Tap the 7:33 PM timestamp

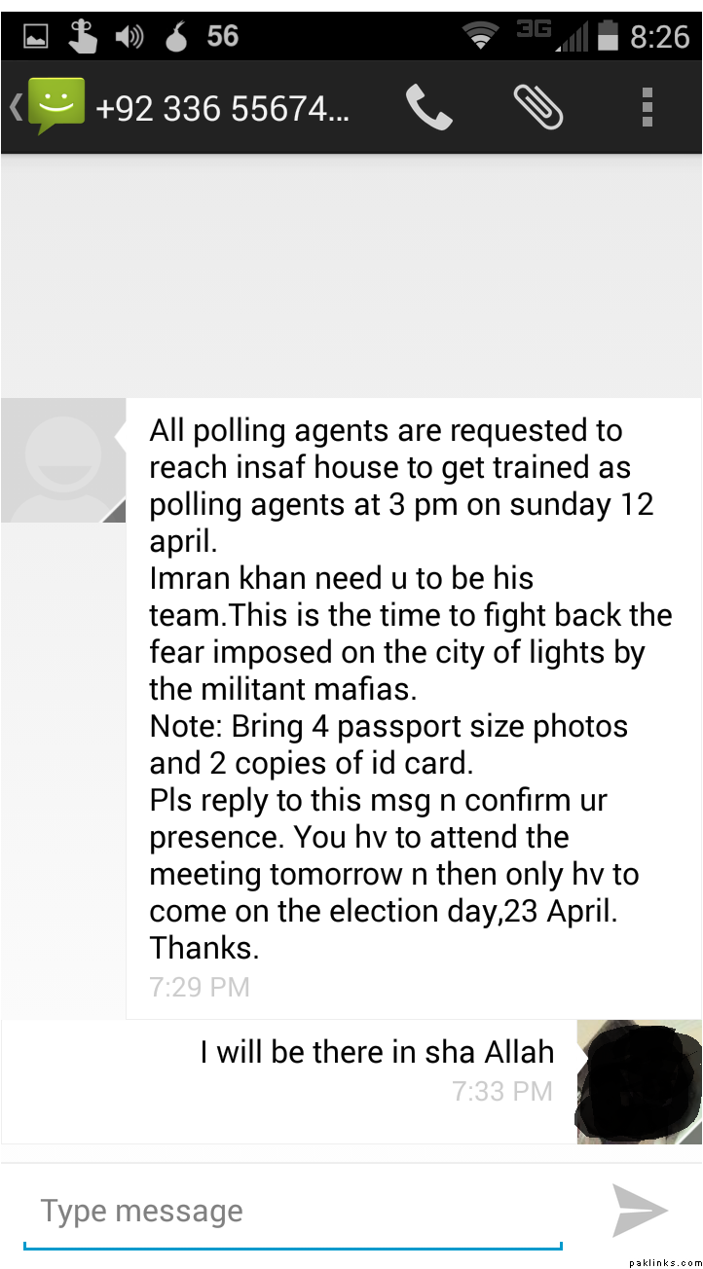point(502,1091)
